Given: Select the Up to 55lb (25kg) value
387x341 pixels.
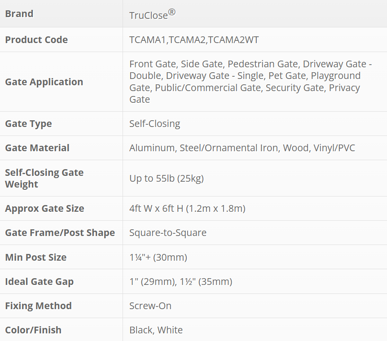Looking at the screenshot, I should [x=167, y=178].
